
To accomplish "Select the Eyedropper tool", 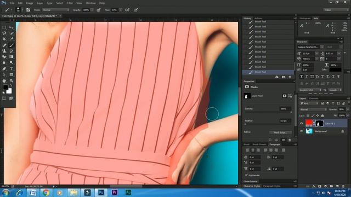I will pos(12,39).
